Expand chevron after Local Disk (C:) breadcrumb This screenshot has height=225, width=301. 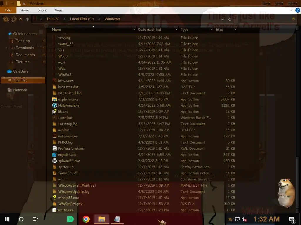click(99, 19)
